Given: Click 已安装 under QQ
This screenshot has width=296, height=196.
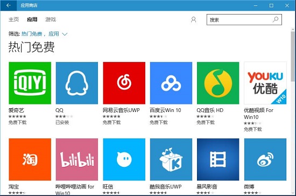Looking at the screenshot, I should click(62, 122).
